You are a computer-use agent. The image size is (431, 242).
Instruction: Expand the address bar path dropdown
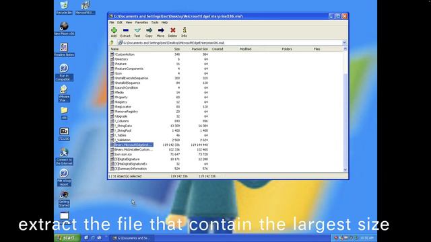click(x=344, y=43)
